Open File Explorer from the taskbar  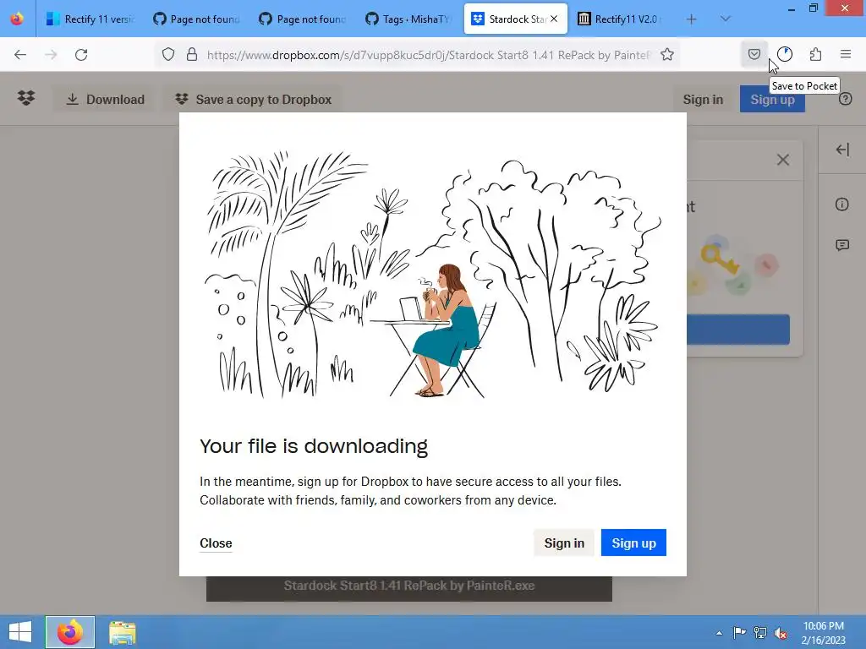tap(122, 632)
